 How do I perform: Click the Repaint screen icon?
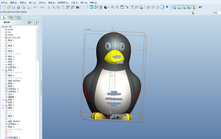coord(91,7)
